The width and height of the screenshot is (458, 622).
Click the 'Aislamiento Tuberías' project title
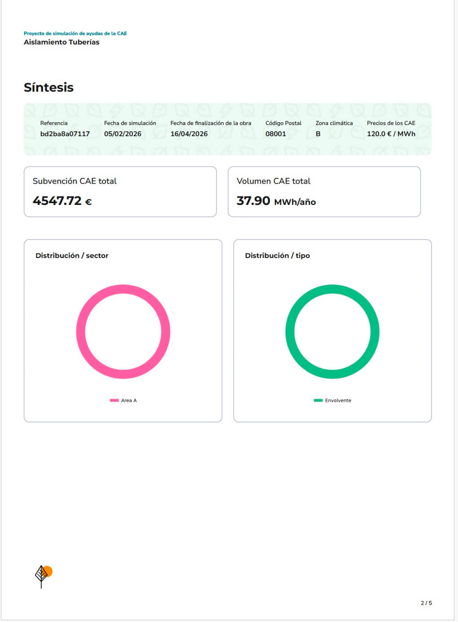coord(62,42)
